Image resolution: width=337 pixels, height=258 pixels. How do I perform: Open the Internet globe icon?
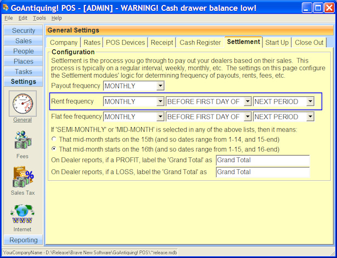click(x=23, y=214)
